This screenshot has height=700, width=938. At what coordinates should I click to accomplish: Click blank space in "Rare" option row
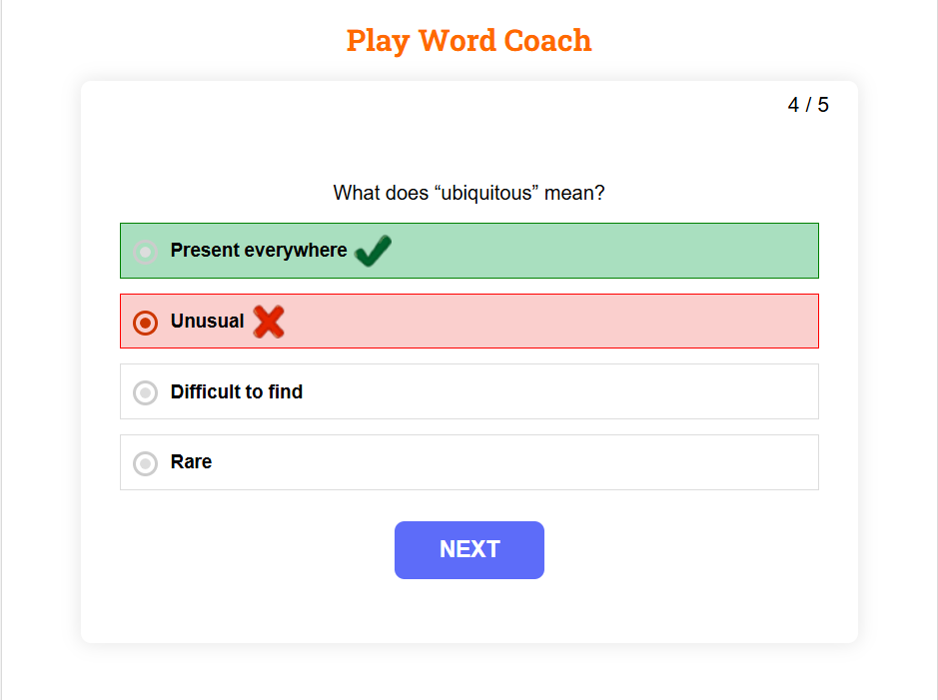(519, 462)
